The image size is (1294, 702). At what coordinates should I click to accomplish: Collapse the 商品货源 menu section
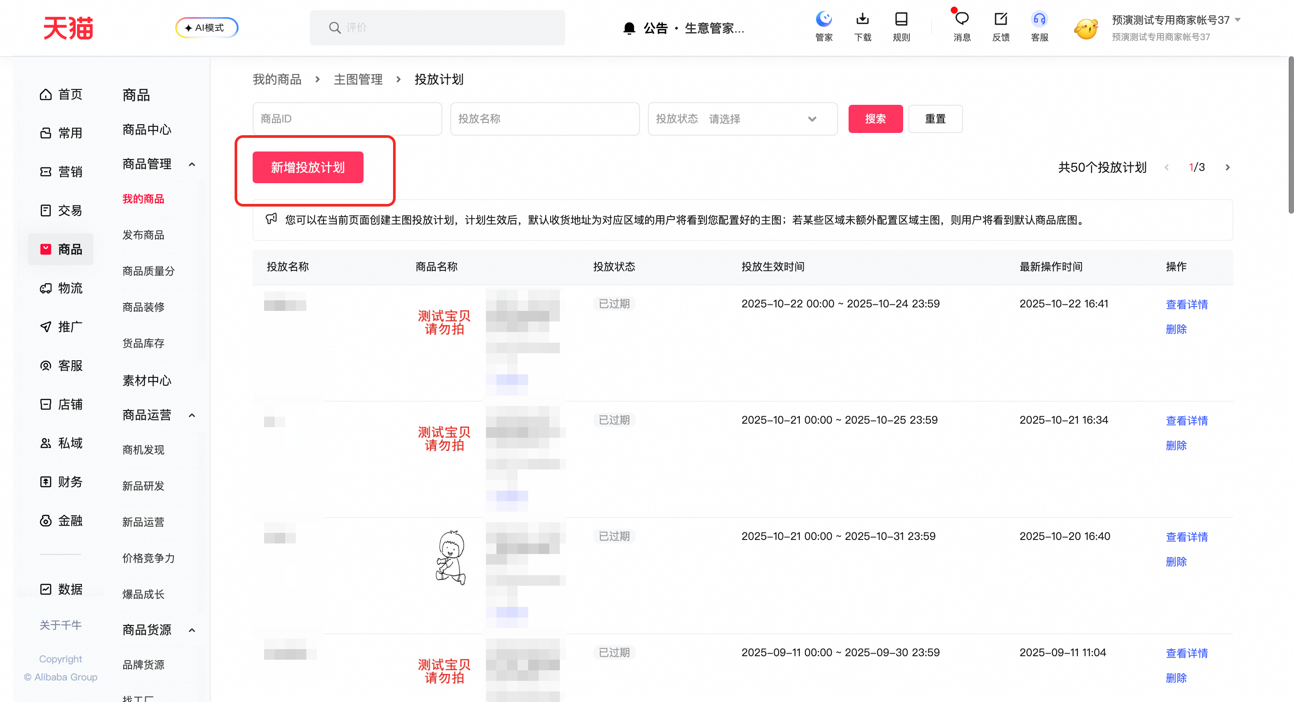[x=192, y=630]
